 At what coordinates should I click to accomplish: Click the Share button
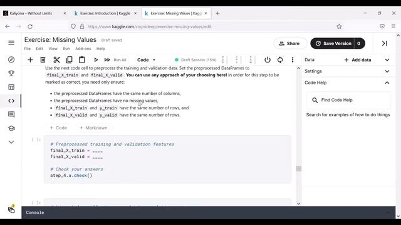(x=289, y=43)
